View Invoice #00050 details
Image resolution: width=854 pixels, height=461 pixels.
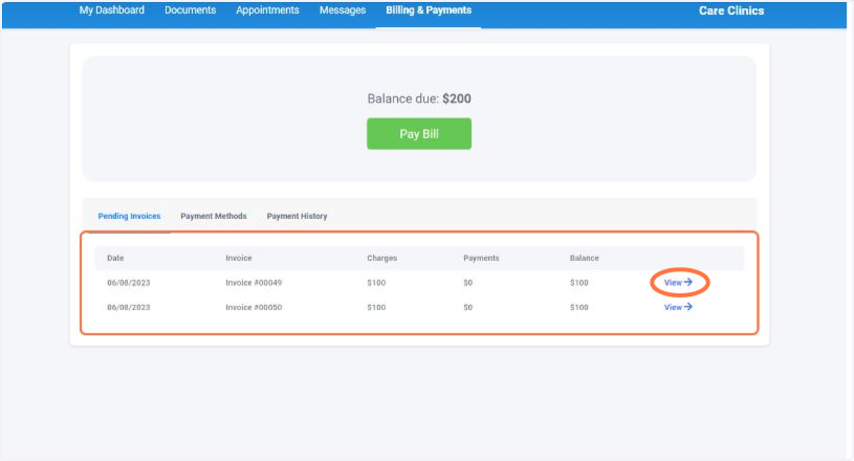coord(678,307)
